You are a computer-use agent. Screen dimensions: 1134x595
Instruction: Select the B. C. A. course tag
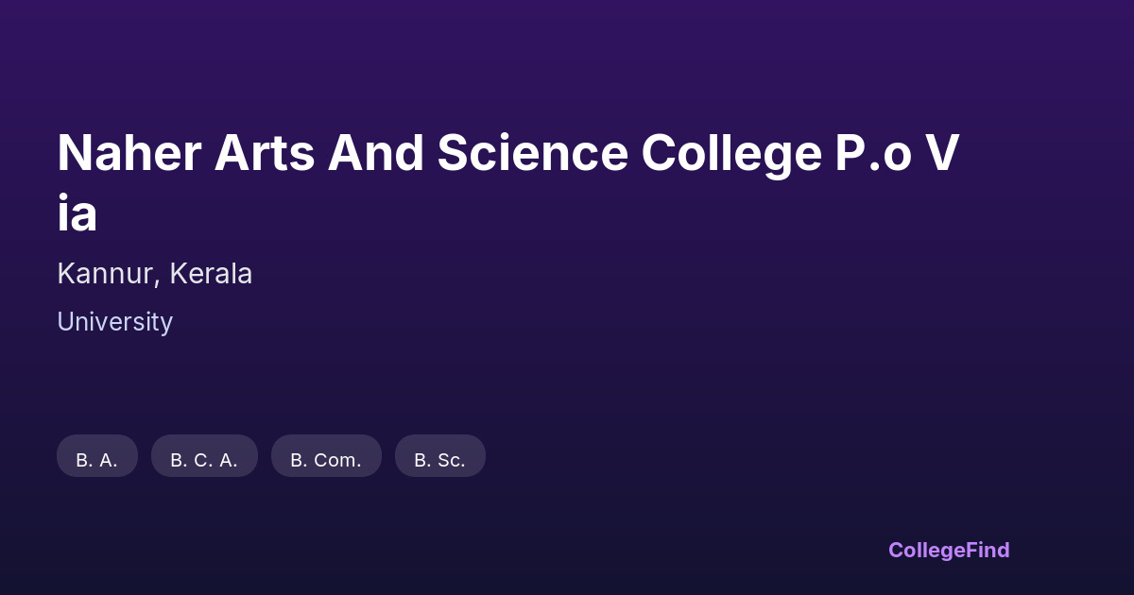click(x=204, y=457)
